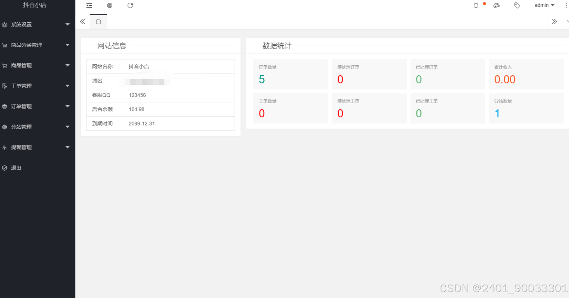
Task: Click the 后台余额 label cell
Action: (x=105, y=109)
